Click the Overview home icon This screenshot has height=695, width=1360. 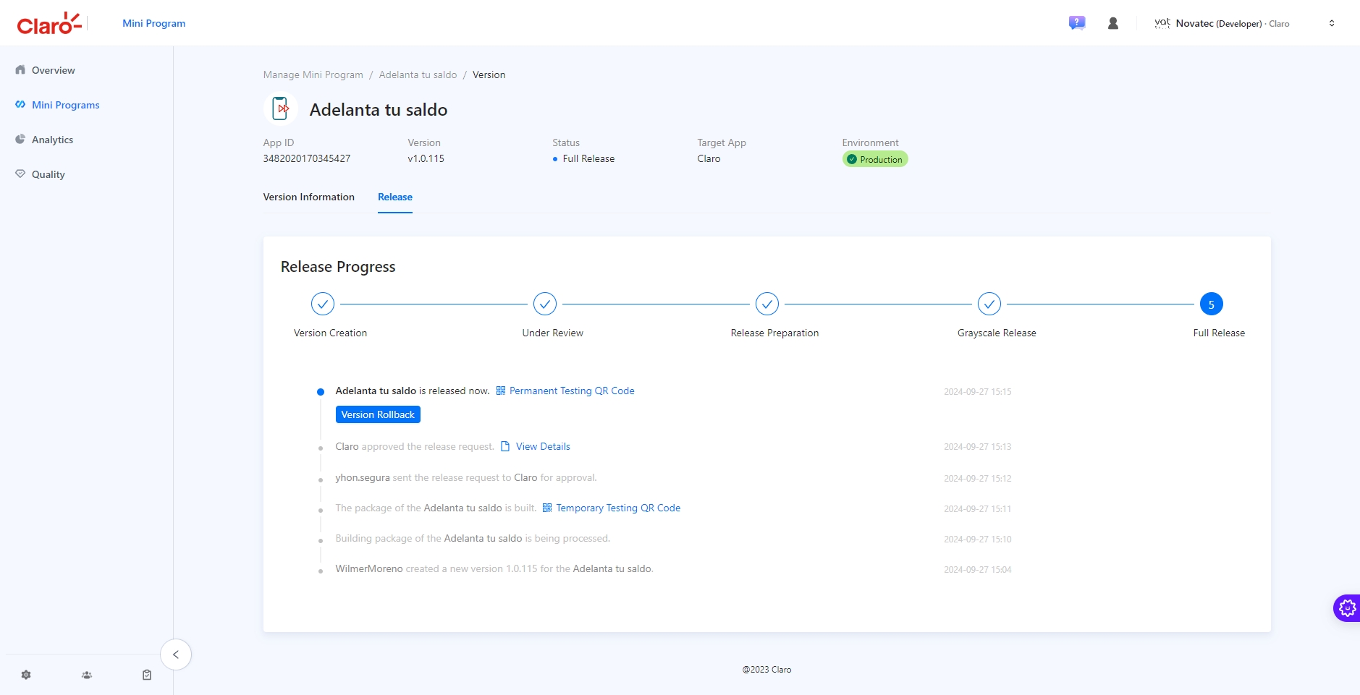point(20,70)
